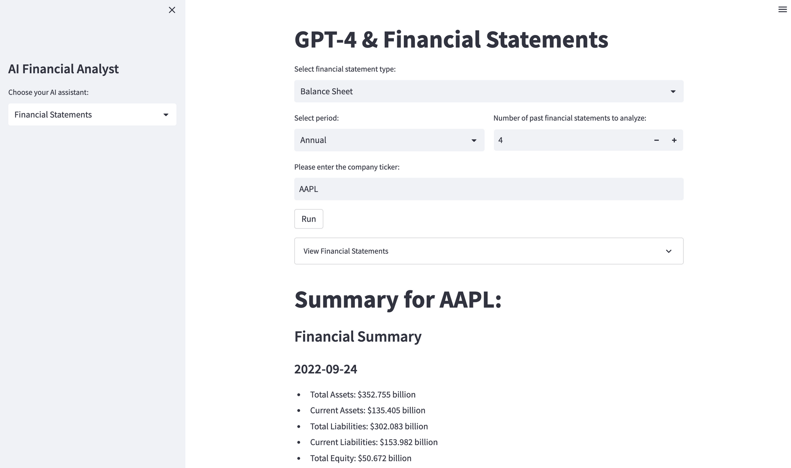The image size is (791, 468).
Task: Click the plus icon to increase statement count
Action: (674, 140)
